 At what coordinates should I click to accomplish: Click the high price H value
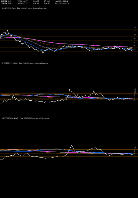point(48,1)
